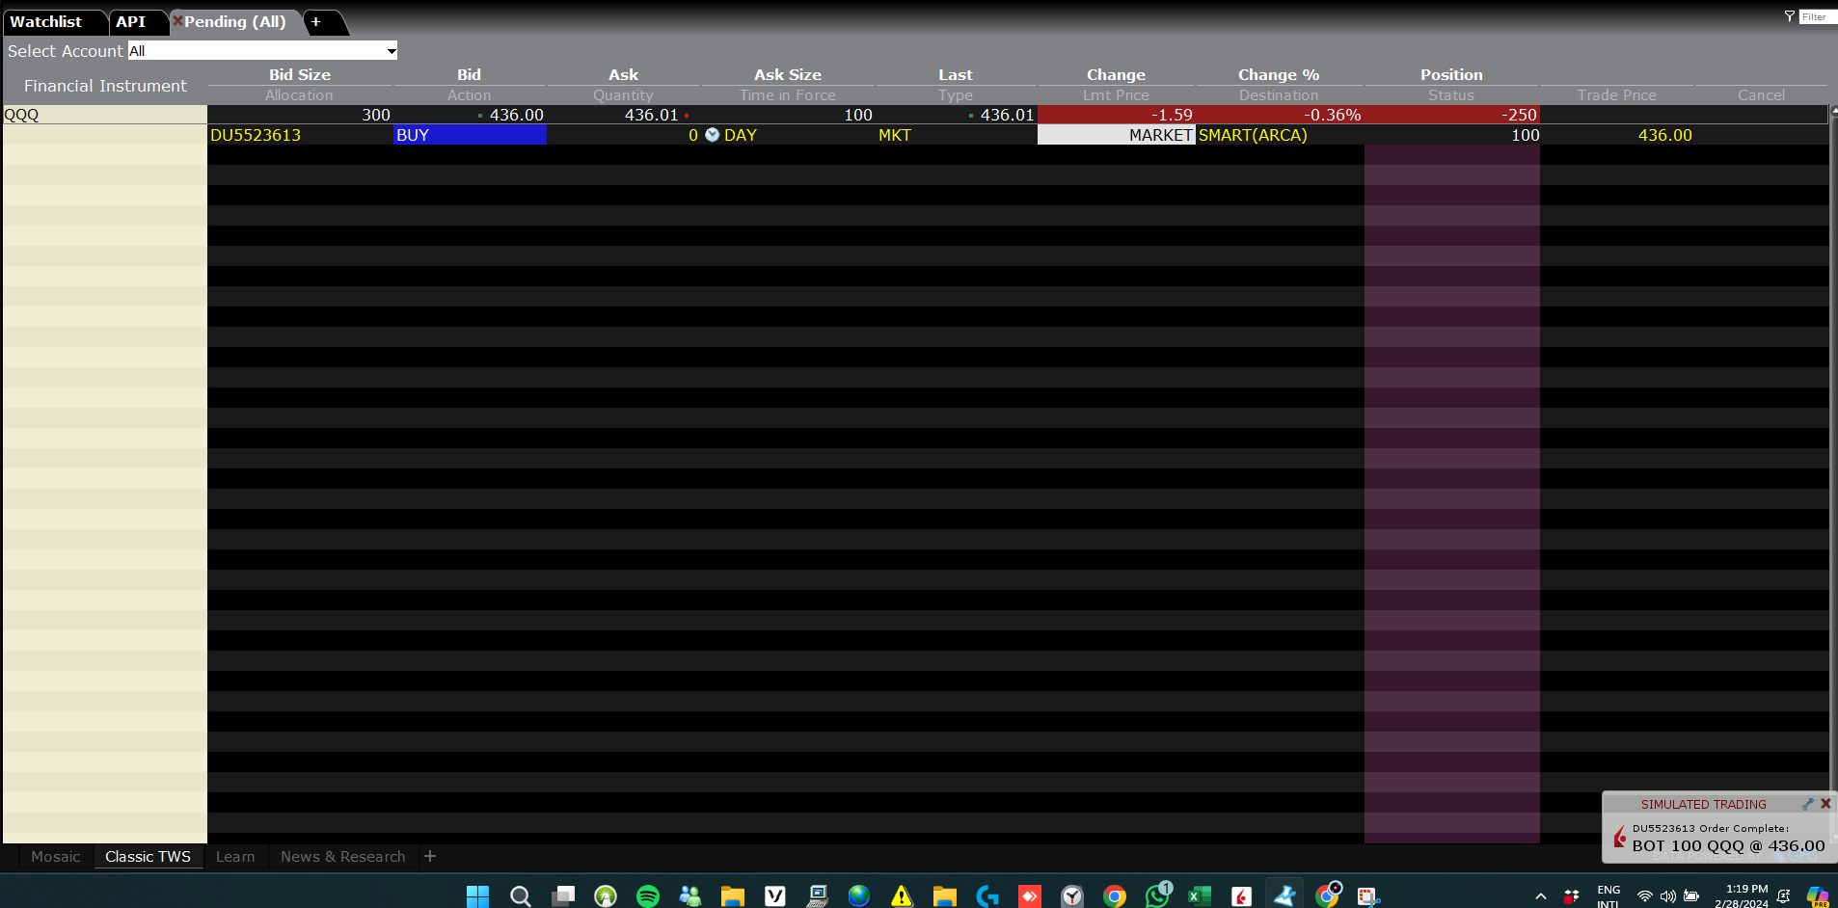Close the Simulated Trading notification popup
The height and width of the screenshot is (908, 1838).
pyautogui.click(x=1825, y=804)
